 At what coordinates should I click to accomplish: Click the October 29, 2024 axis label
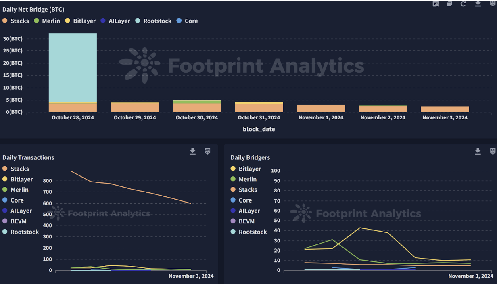click(135, 118)
